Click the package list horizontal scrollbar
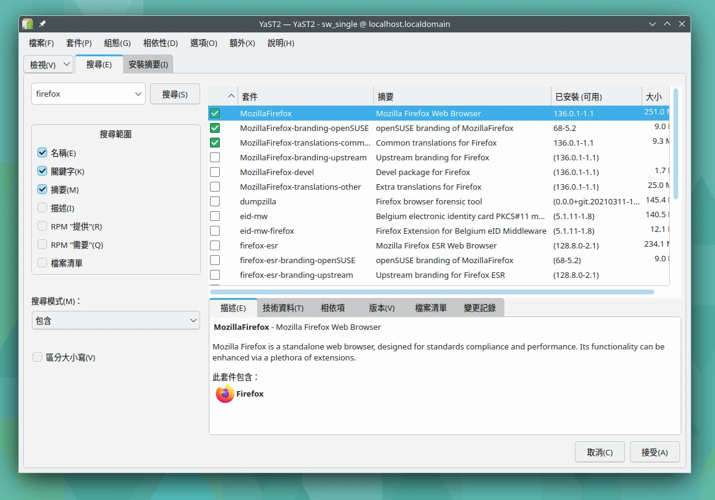715x500 pixels. tap(432, 292)
